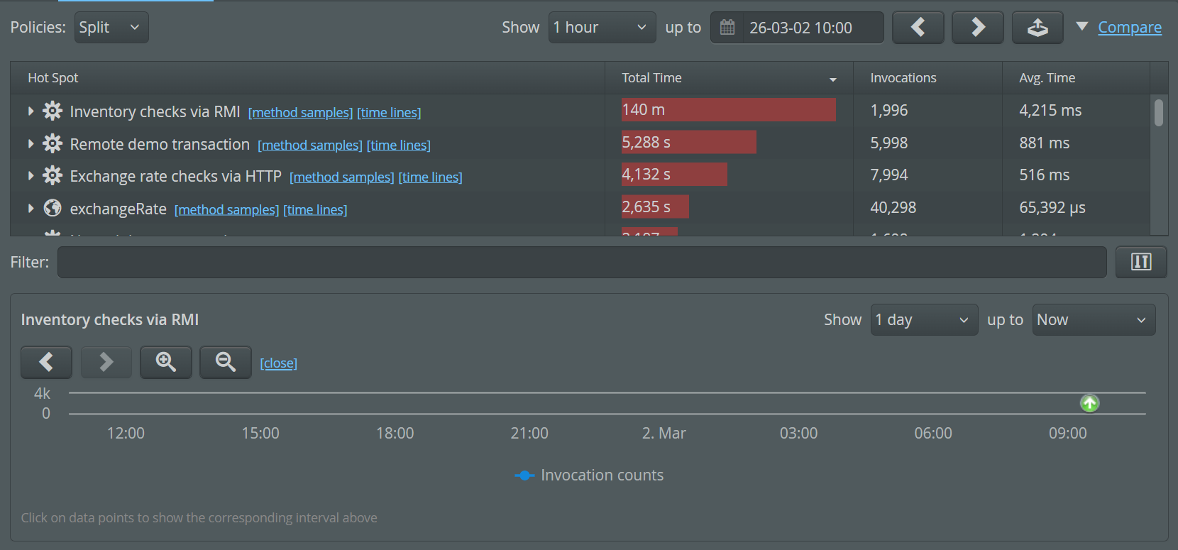This screenshot has width=1178, height=550.
Task: Go to the next time interval at the top
Action: coord(977,28)
